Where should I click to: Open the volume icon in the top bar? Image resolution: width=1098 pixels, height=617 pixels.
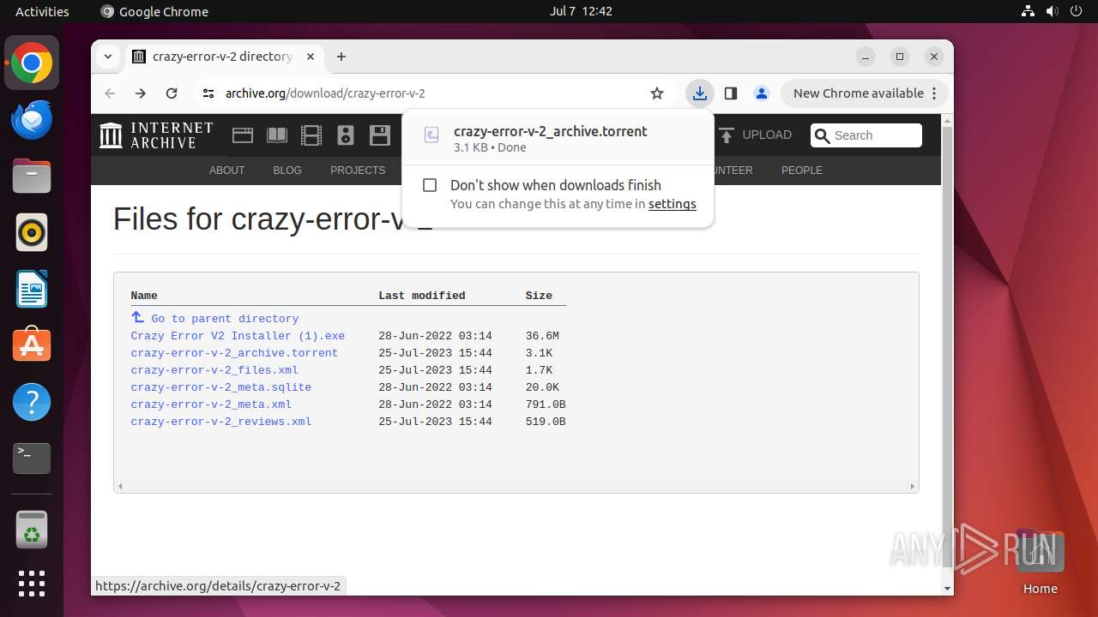click(1052, 11)
